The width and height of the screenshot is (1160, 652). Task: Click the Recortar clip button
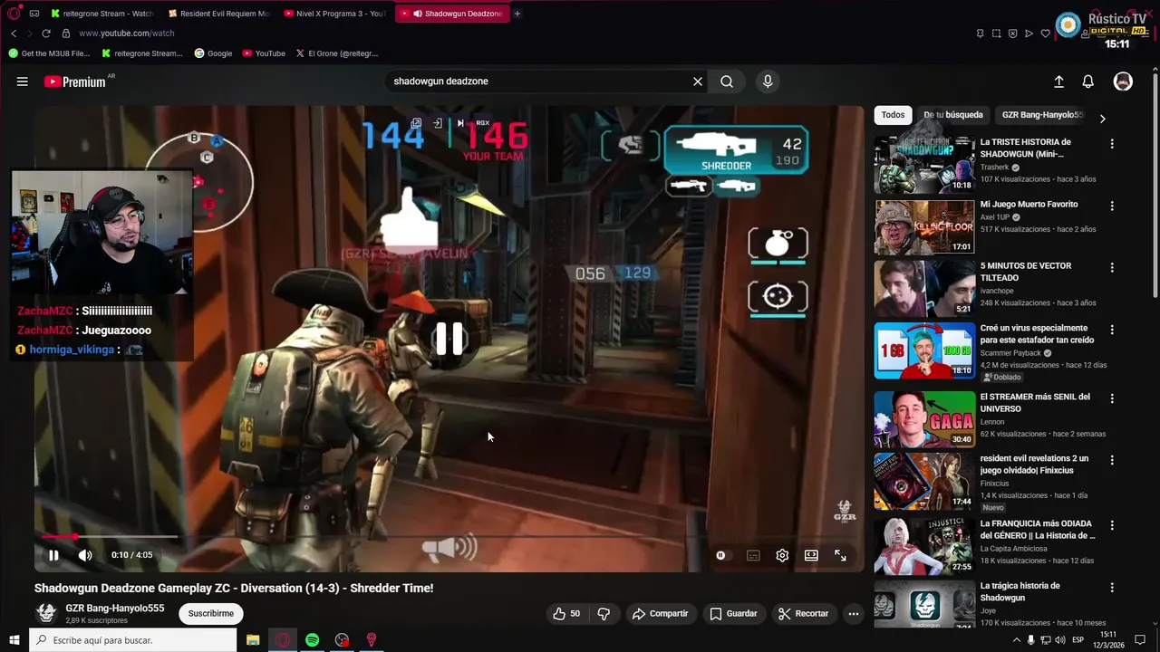tap(803, 614)
